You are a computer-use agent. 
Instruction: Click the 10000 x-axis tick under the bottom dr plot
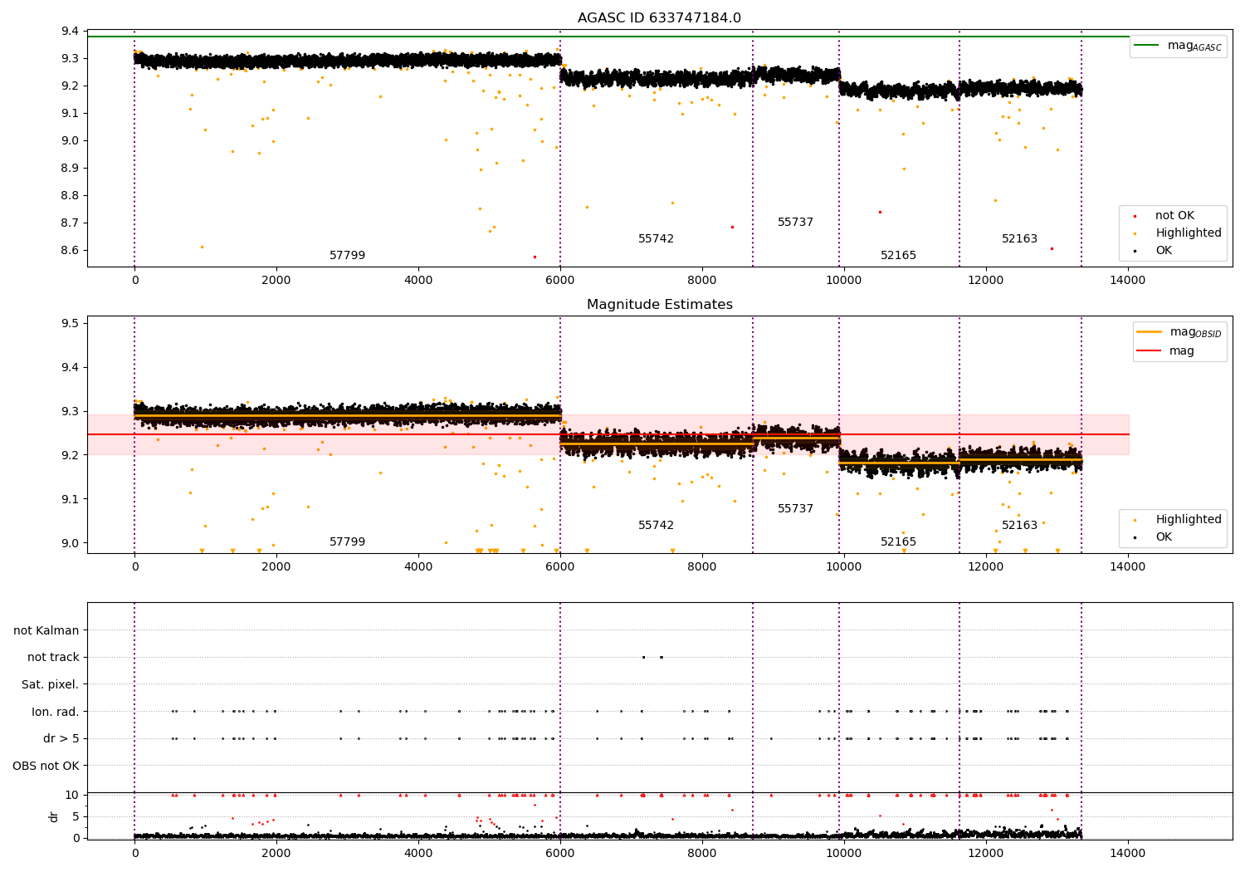point(843,853)
